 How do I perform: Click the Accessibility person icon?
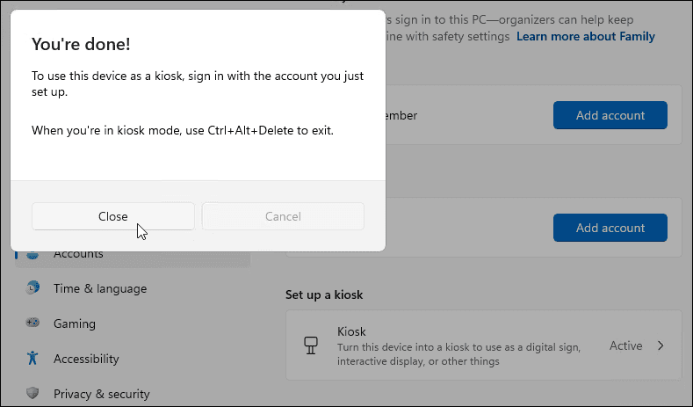pos(32,359)
